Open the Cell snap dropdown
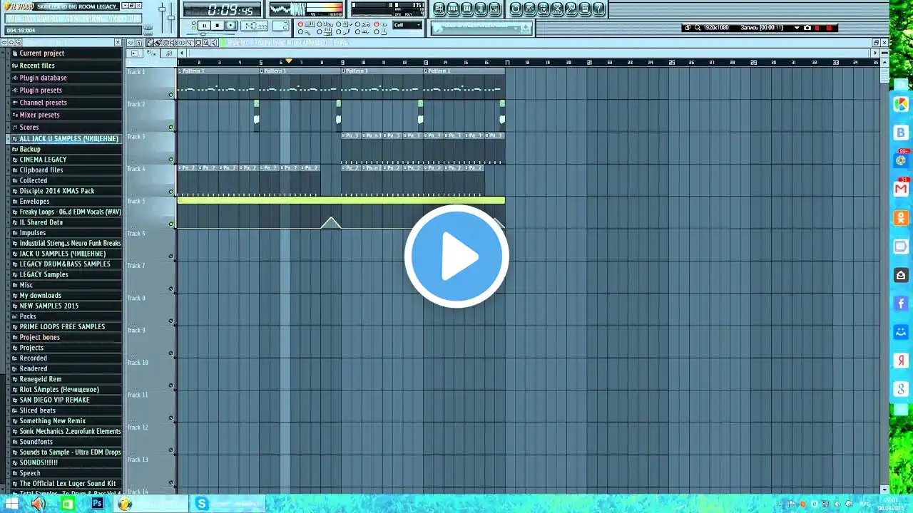This screenshot has width=913, height=513. pyautogui.click(x=408, y=25)
